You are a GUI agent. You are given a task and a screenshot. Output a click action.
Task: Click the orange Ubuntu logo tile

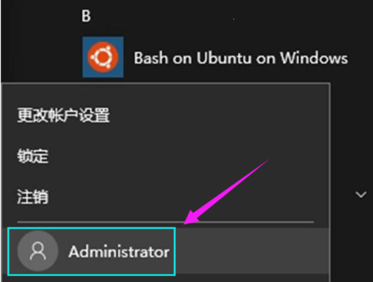click(103, 57)
